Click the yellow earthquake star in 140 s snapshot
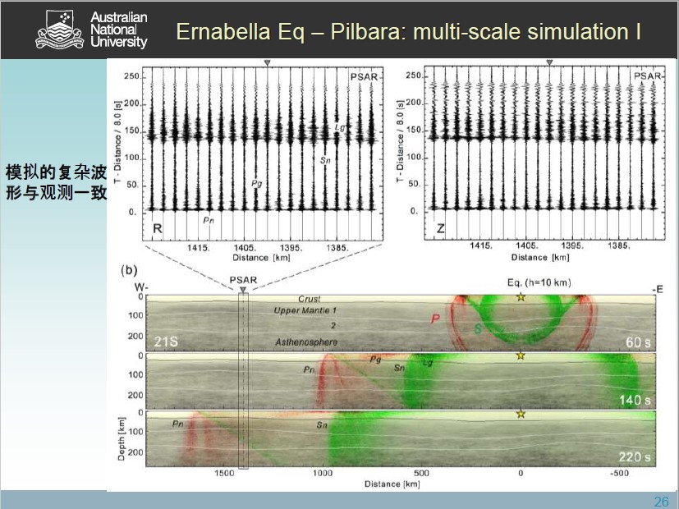 520,355
